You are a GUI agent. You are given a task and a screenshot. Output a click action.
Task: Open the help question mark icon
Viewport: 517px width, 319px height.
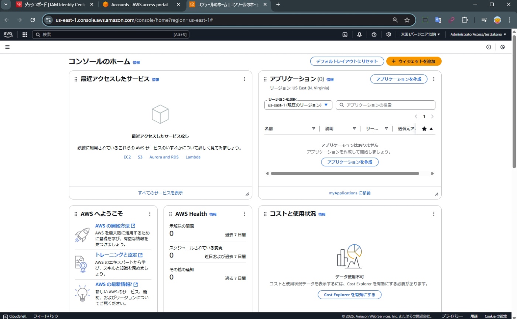pyautogui.click(x=374, y=35)
